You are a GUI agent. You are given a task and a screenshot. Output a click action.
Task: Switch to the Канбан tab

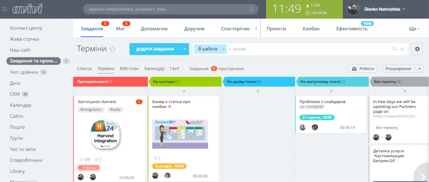pos(311,29)
